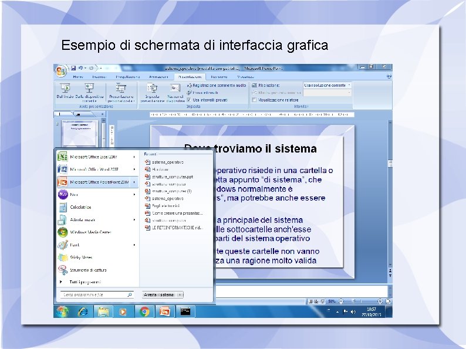The image size is (466, 349).
Task: Start Slide Show from status bar icon
Action: (x=322, y=301)
